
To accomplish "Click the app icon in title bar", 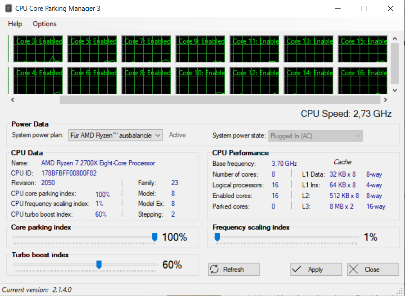I will [9, 8].
